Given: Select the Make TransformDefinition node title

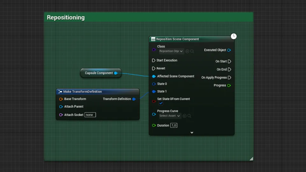Looking at the screenshot, I should point(82,92).
